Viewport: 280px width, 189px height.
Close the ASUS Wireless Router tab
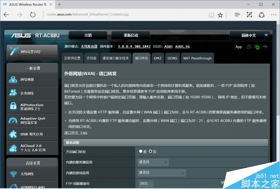[x=51, y=4]
